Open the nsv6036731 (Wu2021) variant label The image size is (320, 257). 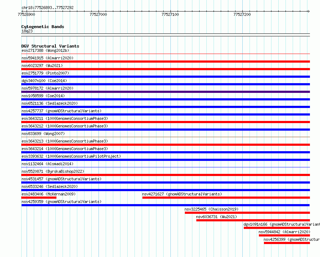[x=216, y=217]
